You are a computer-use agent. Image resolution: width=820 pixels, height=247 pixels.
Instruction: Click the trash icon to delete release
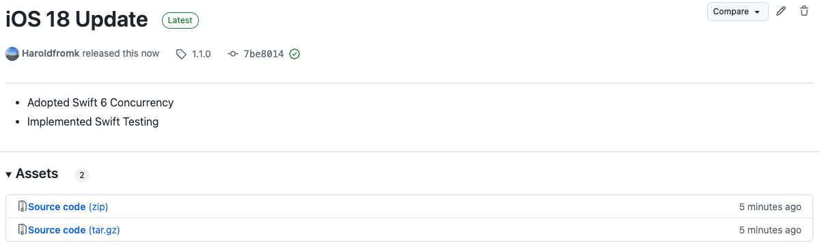pyautogui.click(x=804, y=12)
